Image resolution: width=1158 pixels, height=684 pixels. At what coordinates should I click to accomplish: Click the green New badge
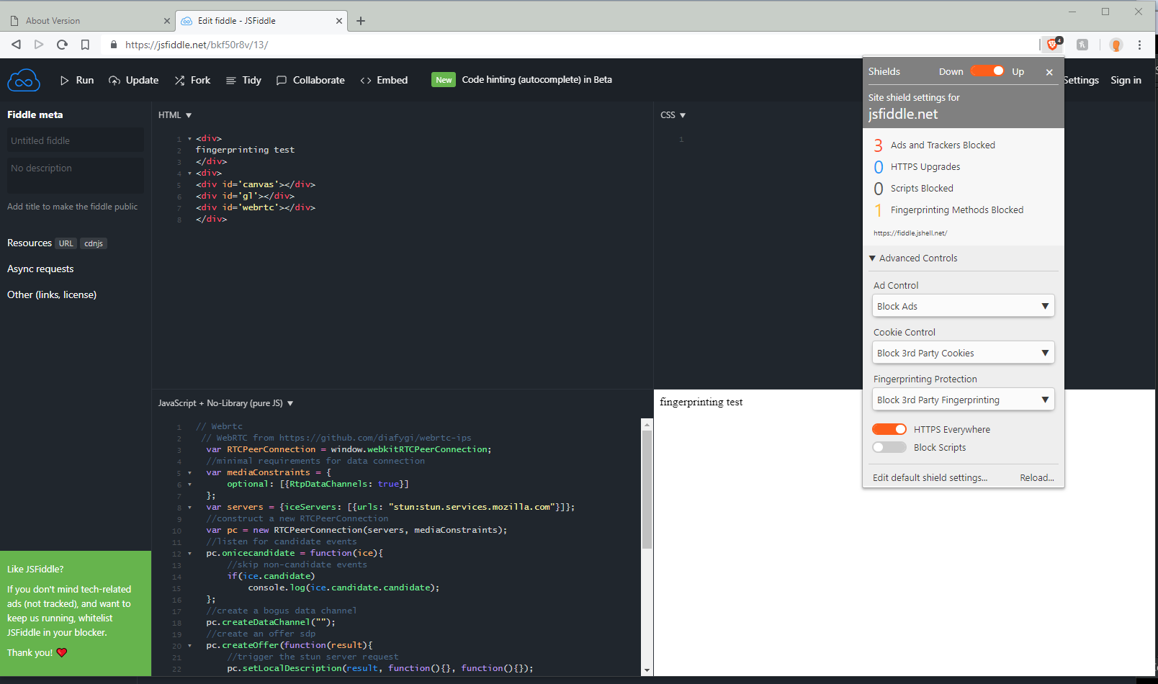pyautogui.click(x=444, y=80)
